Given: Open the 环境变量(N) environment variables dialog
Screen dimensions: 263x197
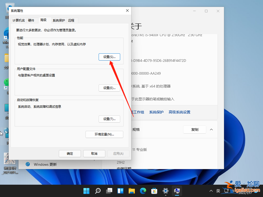Looking at the screenshot, I should coord(104,134).
